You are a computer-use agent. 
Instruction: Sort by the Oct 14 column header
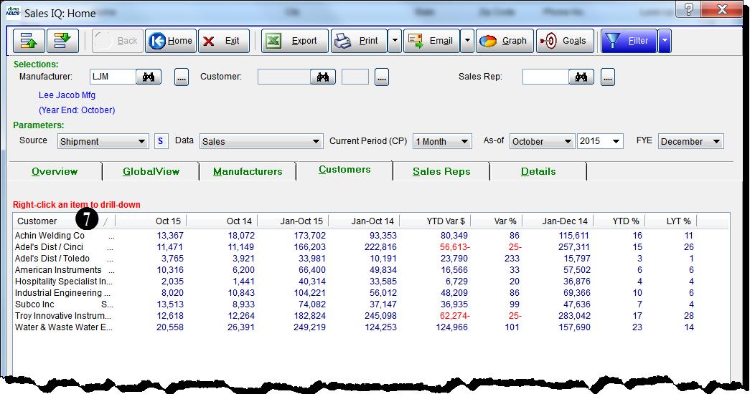tap(222, 221)
